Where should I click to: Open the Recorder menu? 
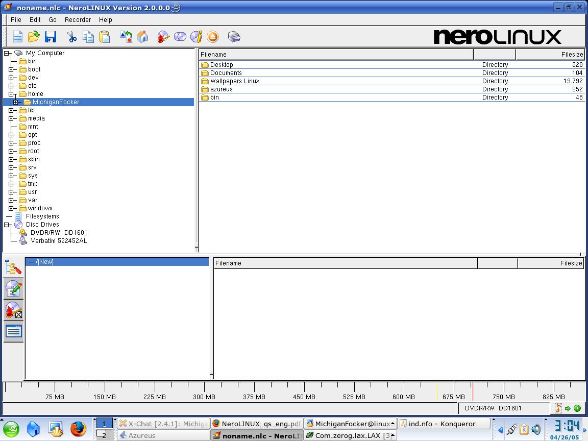(78, 19)
